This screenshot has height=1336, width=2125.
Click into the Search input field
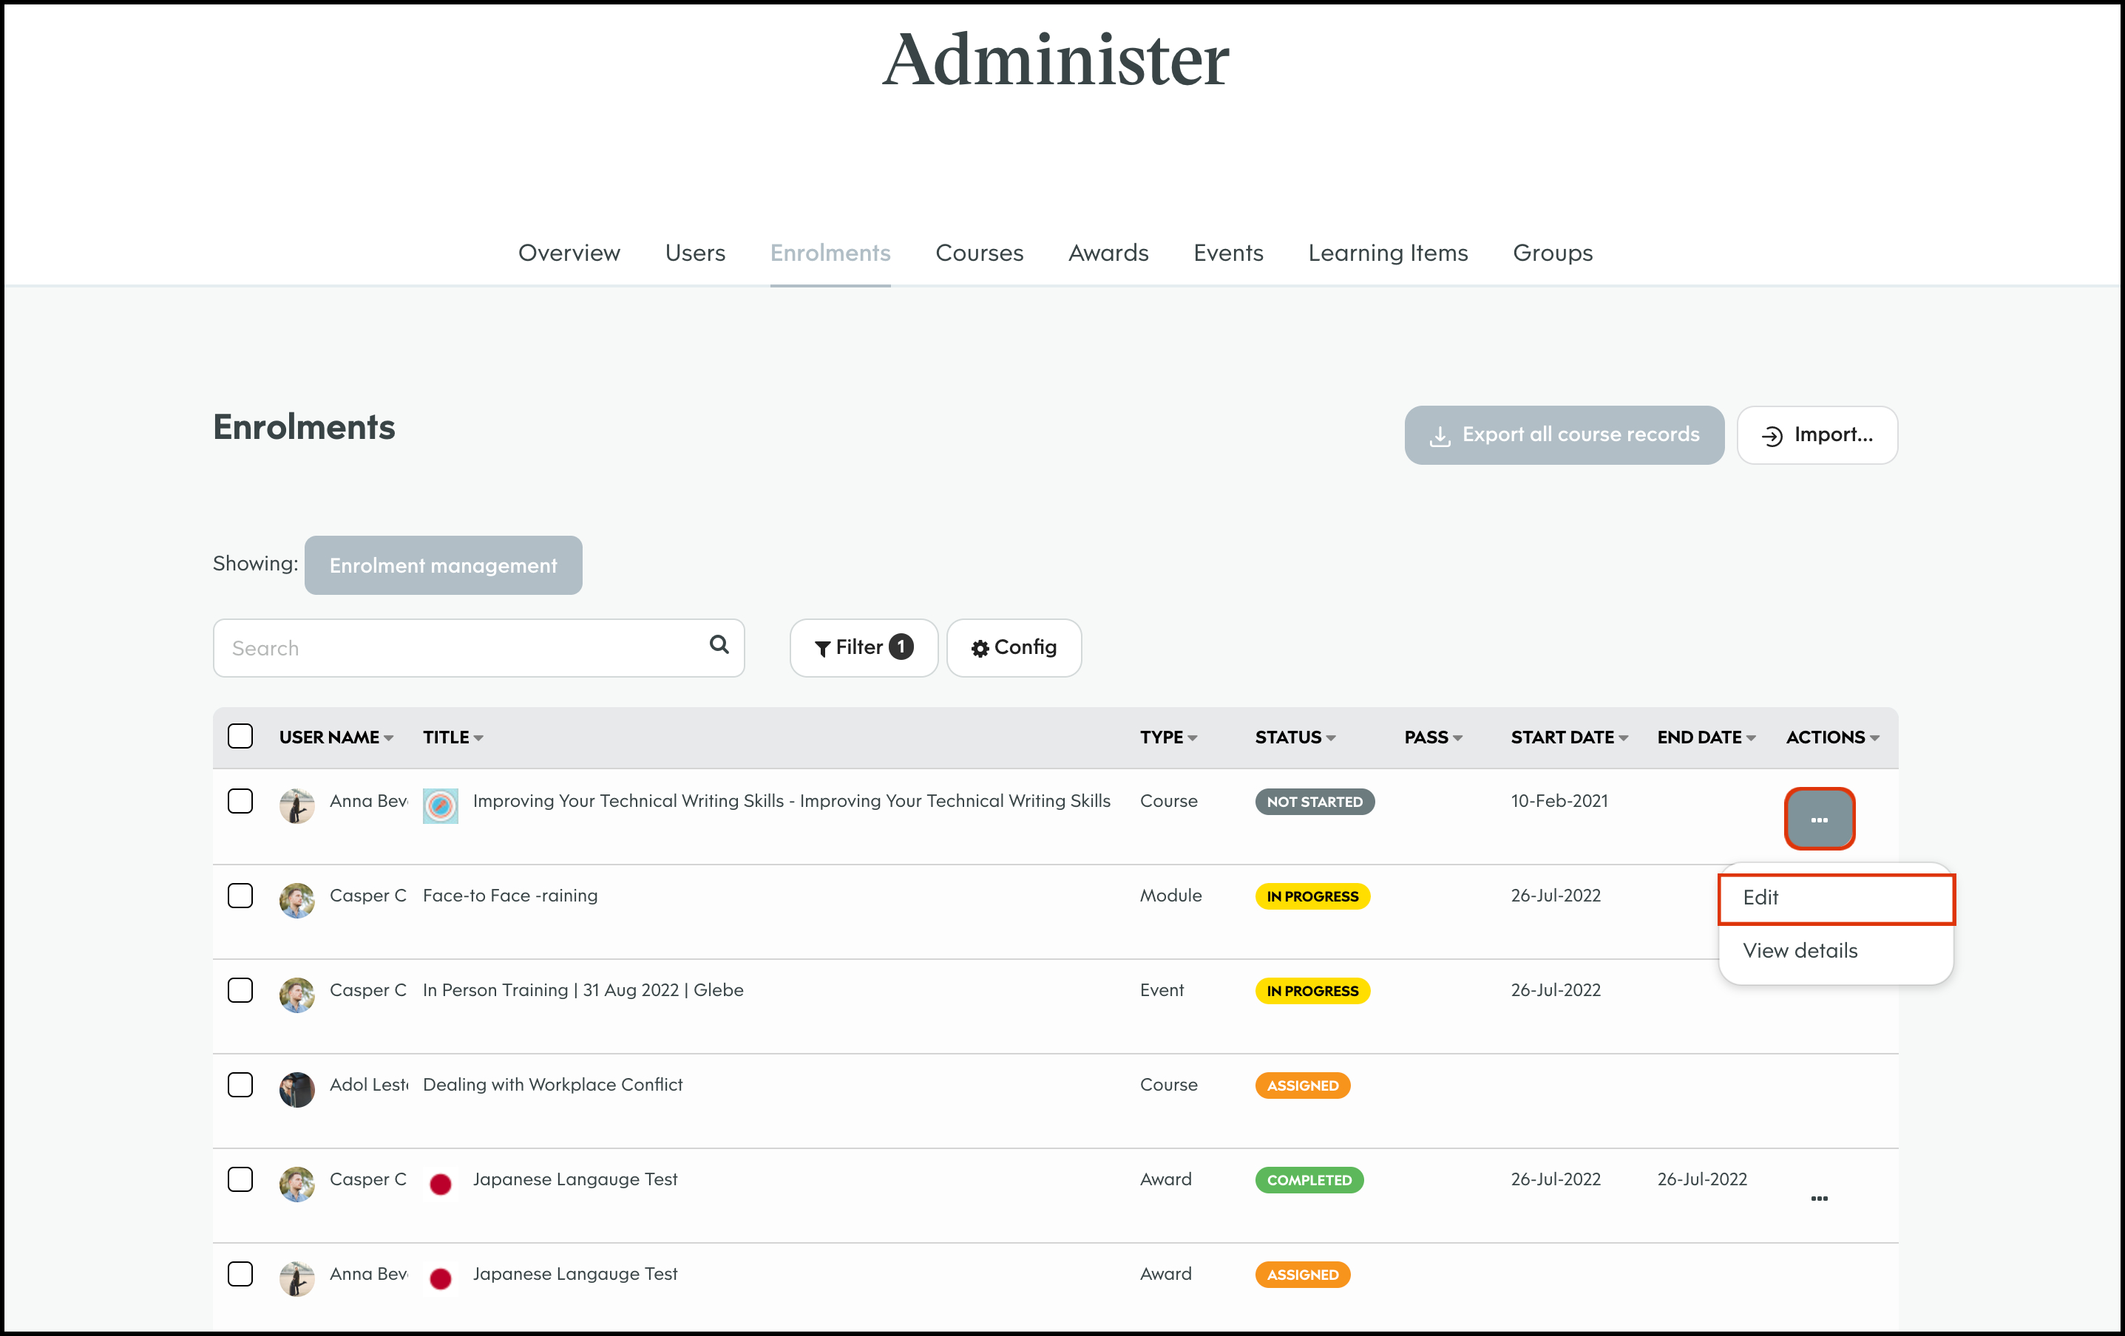pos(459,648)
